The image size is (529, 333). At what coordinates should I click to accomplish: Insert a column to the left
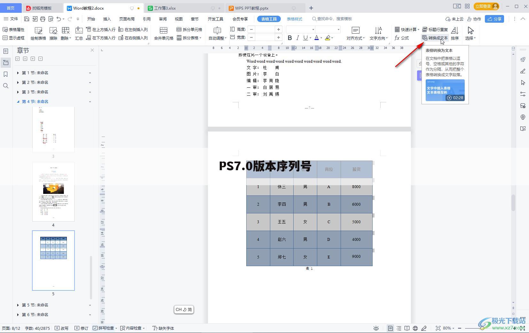coord(133,29)
